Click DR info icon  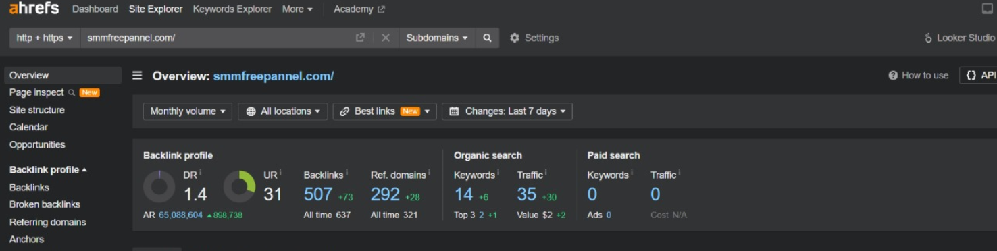(x=200, y=173)
